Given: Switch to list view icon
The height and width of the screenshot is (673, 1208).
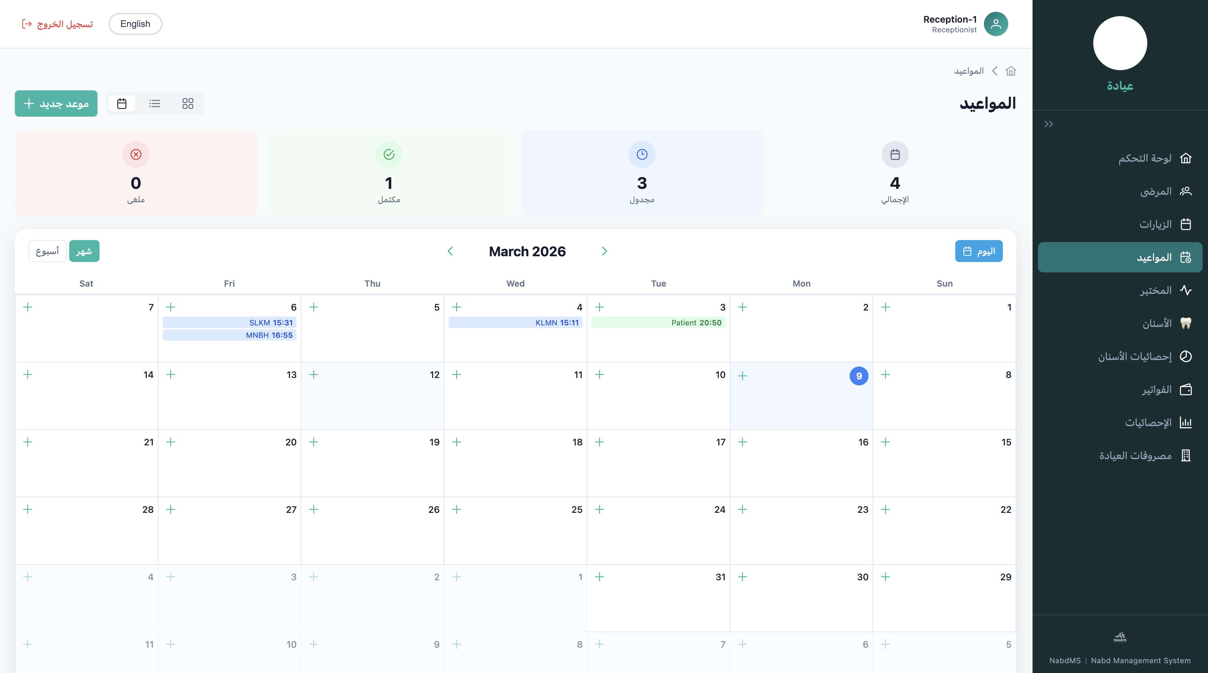Looking at the screenshot, I should (155, 104).
